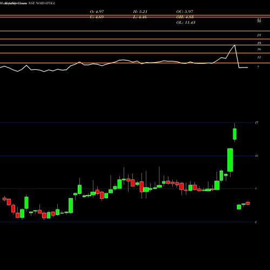Click the tallest green candlestick body
This screenshot has width=270, height=270.
coord(230,160)
